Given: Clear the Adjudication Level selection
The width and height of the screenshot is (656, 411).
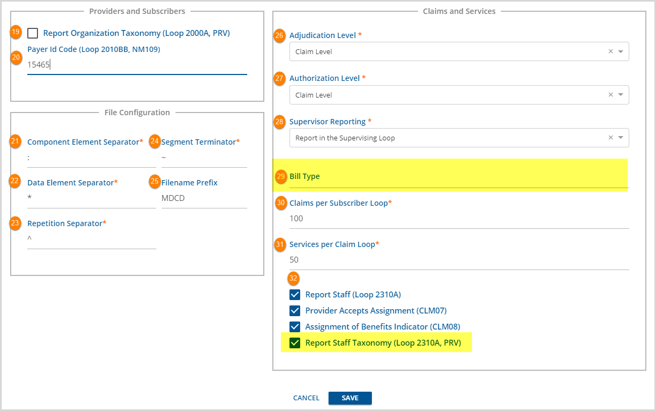Looking at the screenshot, I should pos(611,51).
